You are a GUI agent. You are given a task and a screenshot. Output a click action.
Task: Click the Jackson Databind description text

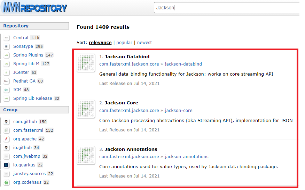[186, 74]
